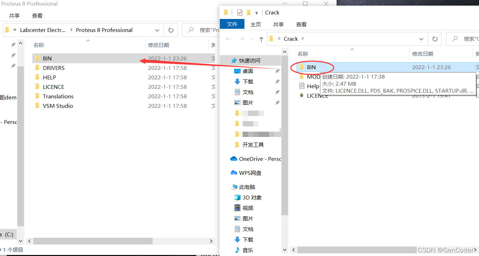Click the search box in the Crack window

point(463,39)
